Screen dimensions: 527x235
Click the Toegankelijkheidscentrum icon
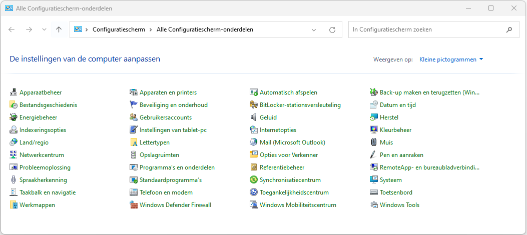(254, 192)
